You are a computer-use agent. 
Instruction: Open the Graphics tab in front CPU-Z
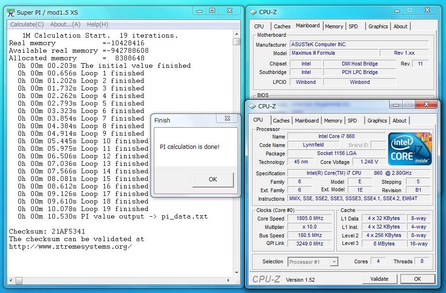[377, 121]
